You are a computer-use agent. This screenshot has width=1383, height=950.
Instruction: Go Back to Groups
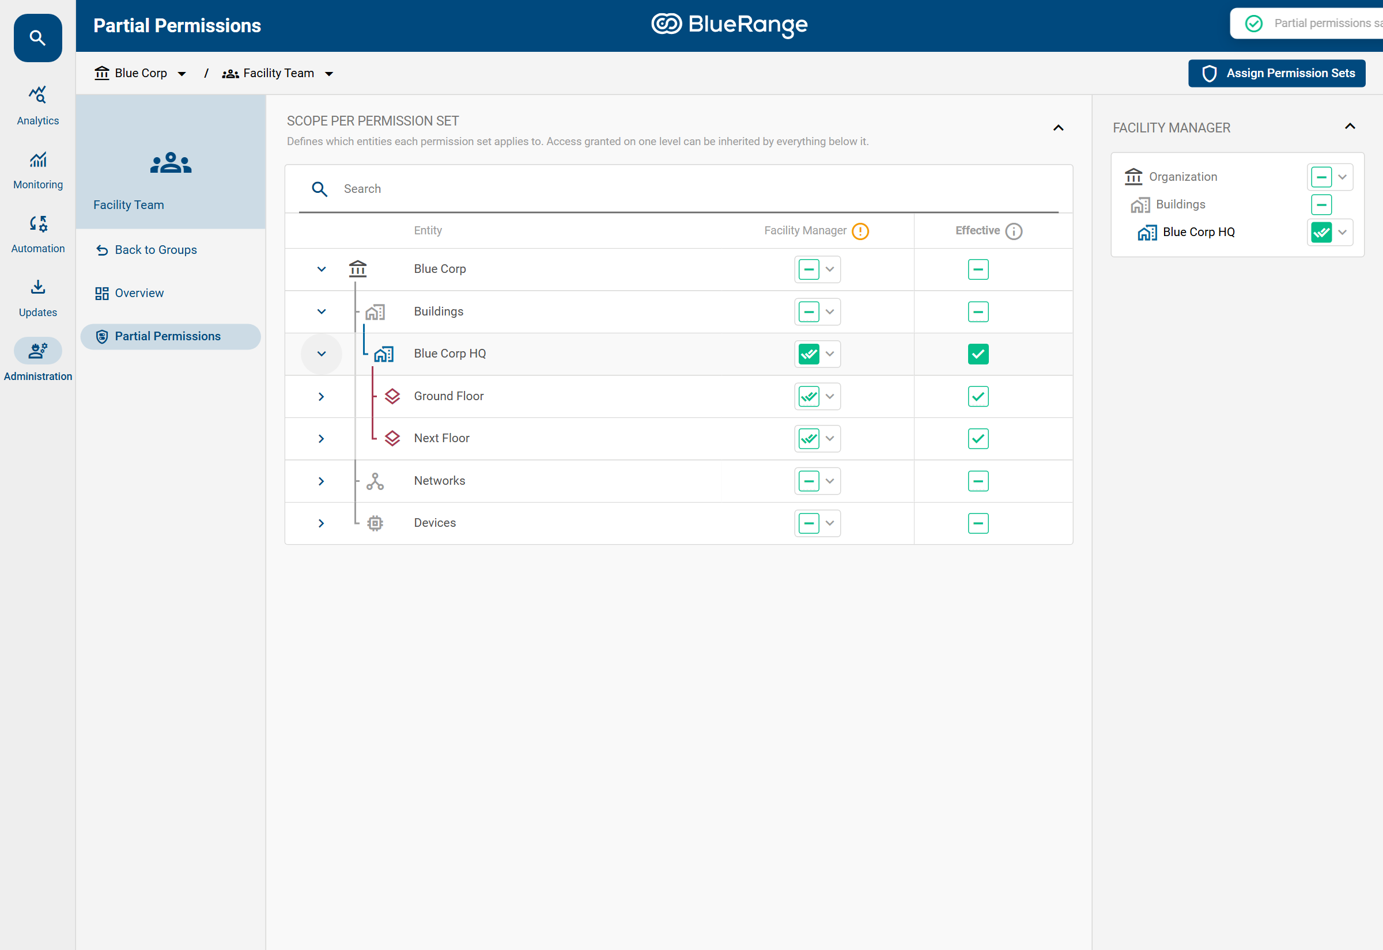click(x=146, y=250)
